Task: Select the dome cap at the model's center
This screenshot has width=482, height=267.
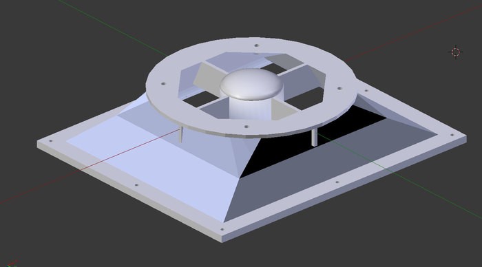Action: (x=251, y=83)
